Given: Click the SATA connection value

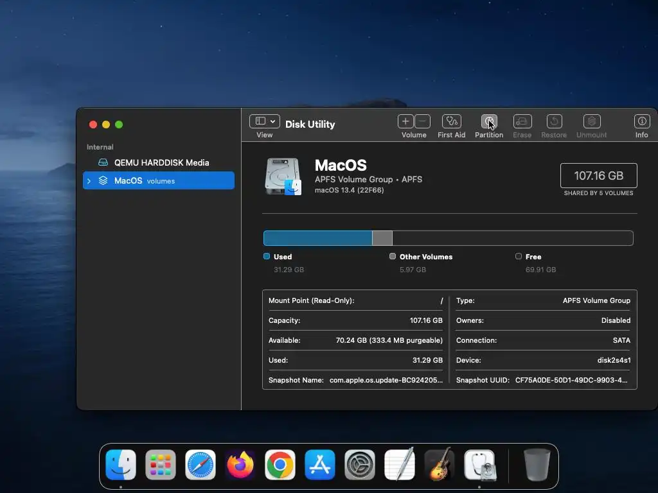Looking at the screenshot, I should click(621, 340).
